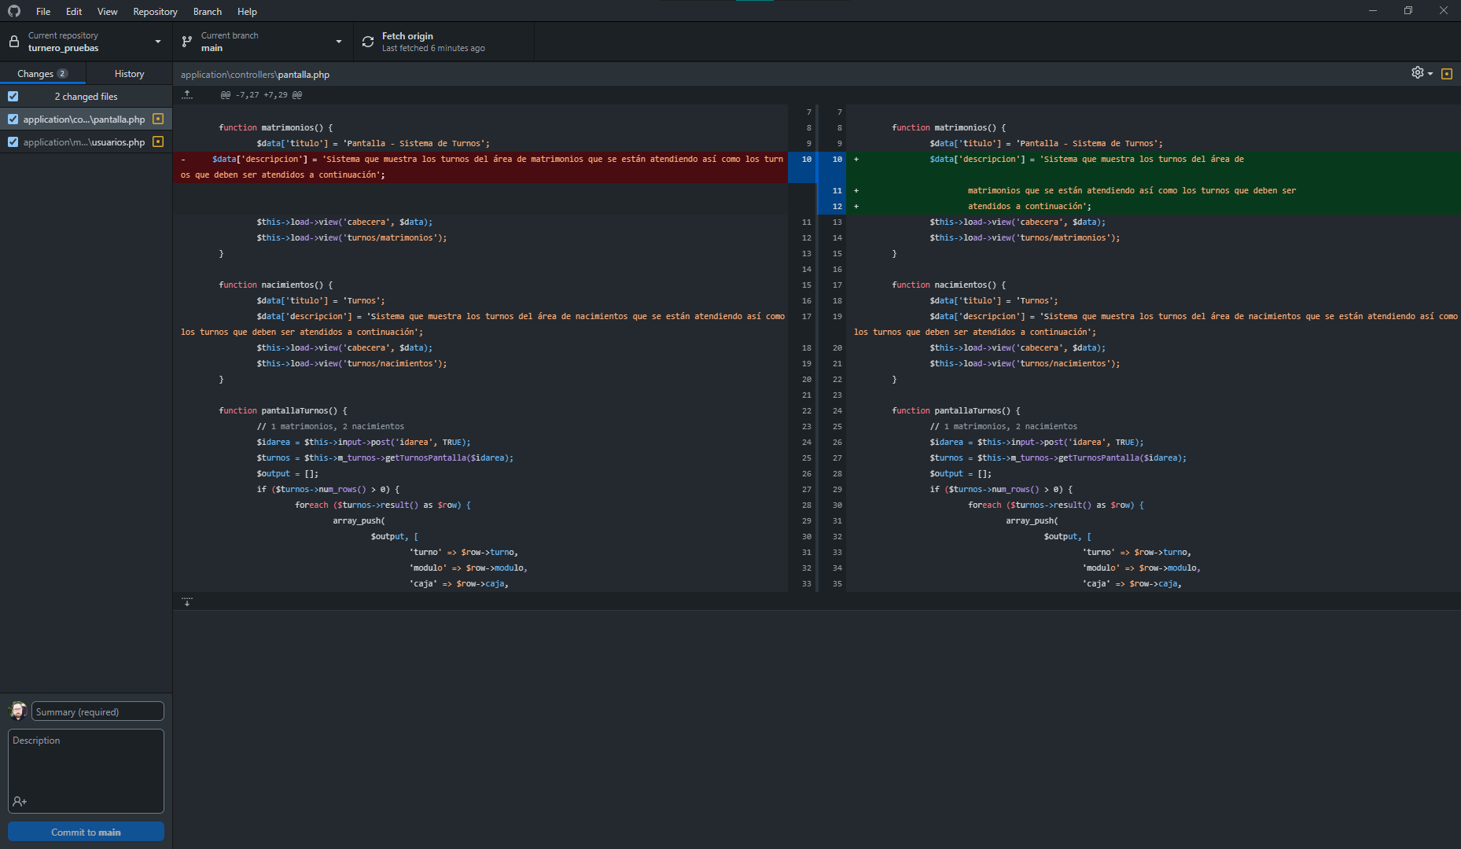
Task: Open the Repository menu
Action: click(155, 11)
